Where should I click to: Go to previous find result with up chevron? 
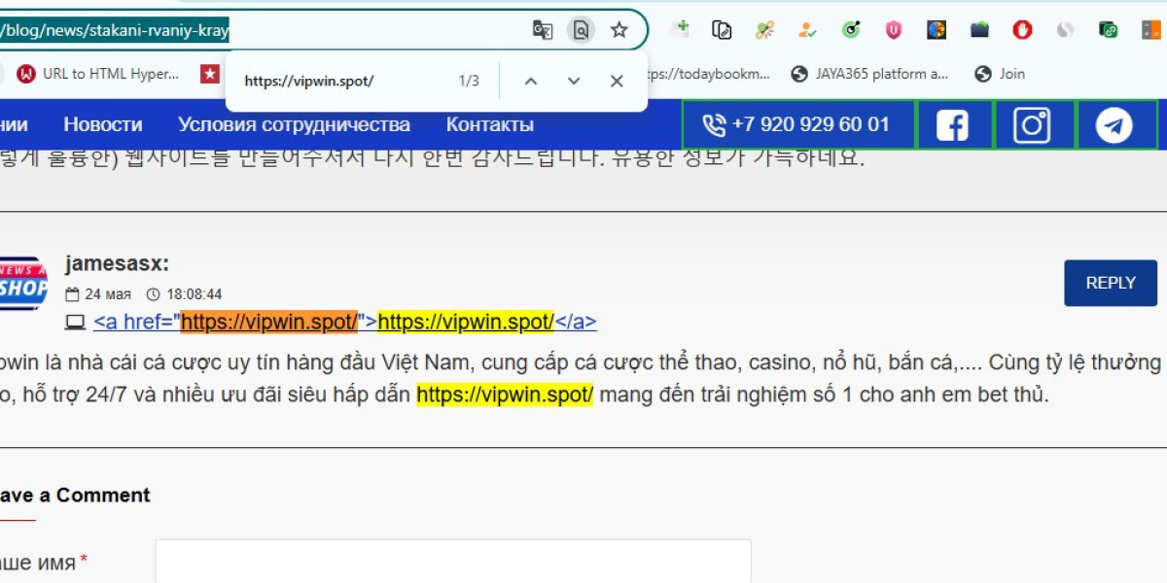click(x=530, y=82)
